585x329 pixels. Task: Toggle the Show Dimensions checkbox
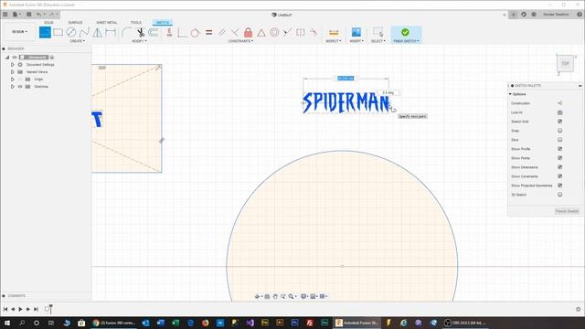559,167
